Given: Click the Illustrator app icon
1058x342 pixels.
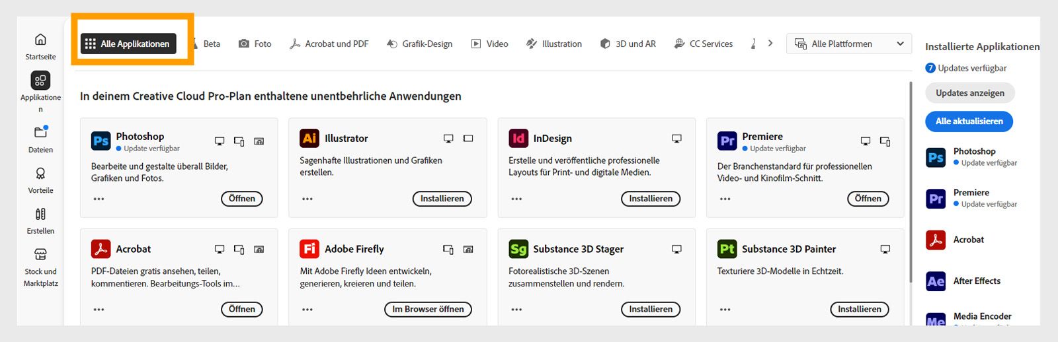Looking at the screenshot, I should tap(309, 138).
